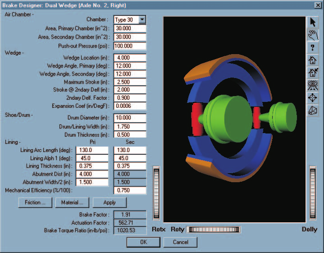Click the secondary Lining Arc Length field
324x253 pixels.
[x=130, y=150]
